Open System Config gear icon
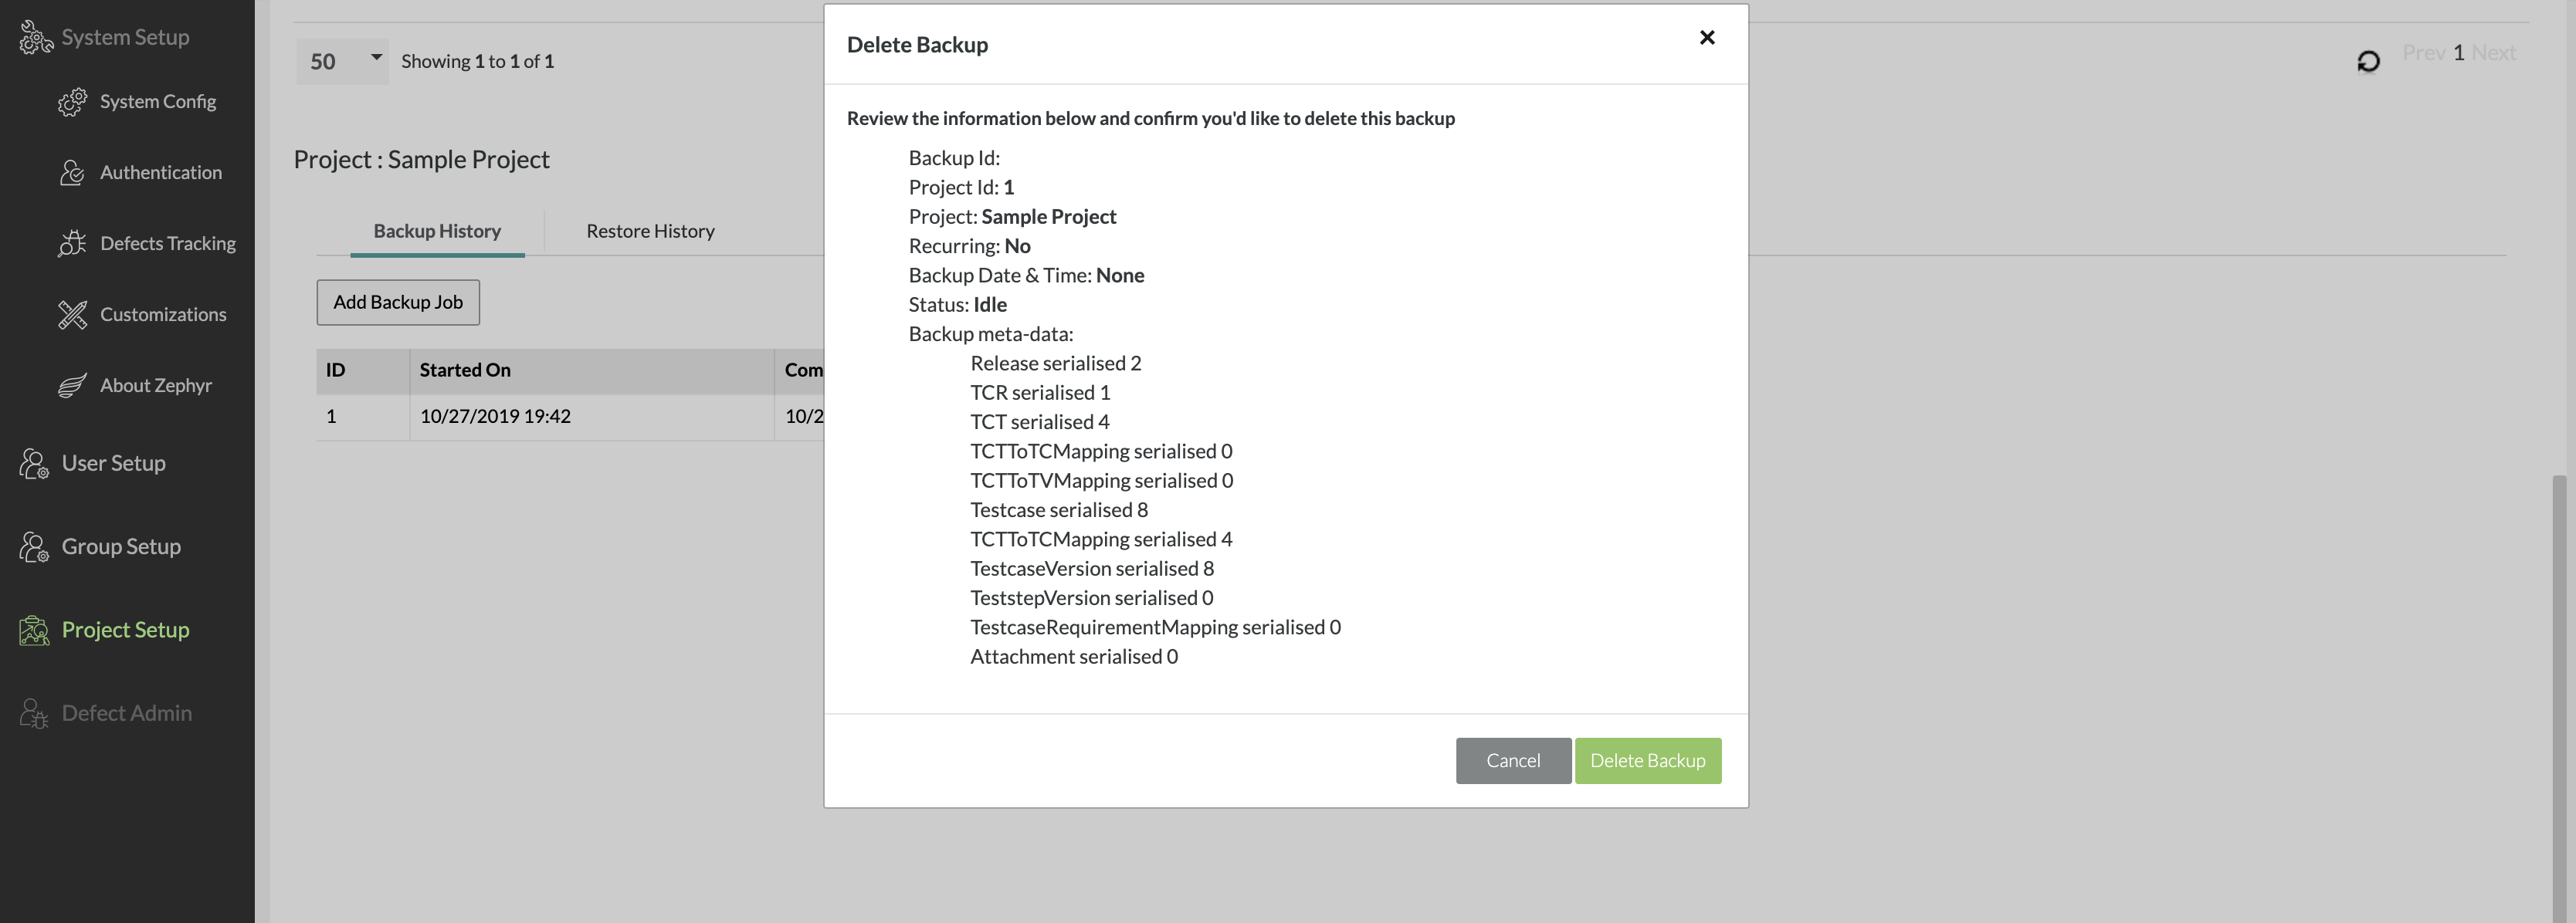 pos(72,102)
